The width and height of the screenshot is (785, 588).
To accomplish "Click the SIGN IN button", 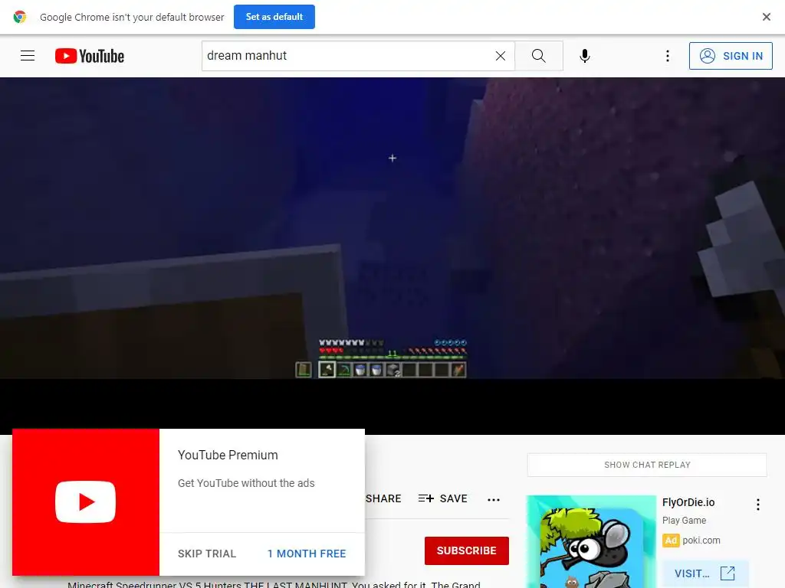I will click(x=731, y=56).
